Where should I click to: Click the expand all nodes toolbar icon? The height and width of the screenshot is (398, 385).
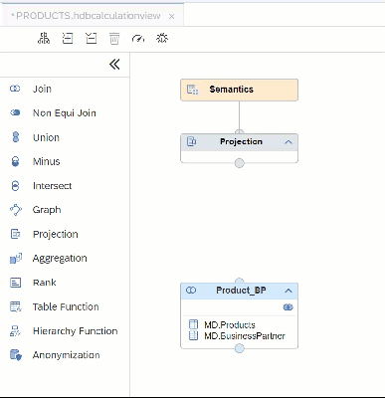pos(68,39)
